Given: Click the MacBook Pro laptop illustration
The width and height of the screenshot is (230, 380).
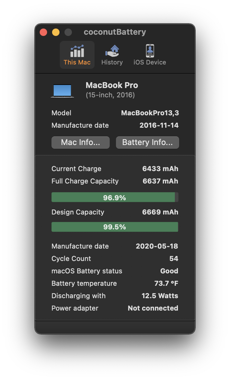Looking at the screenshot, I should [x=62, y=90].
